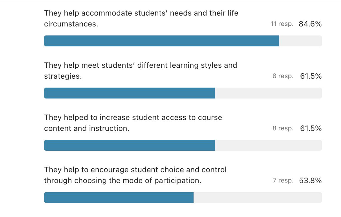Click the 53.8% percentage value
Screen dimensions: 341x217
tap(310, 181)
